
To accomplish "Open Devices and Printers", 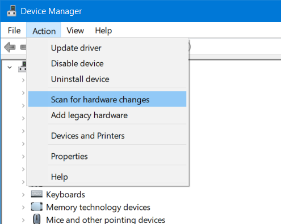I will [x=107, y=136].
